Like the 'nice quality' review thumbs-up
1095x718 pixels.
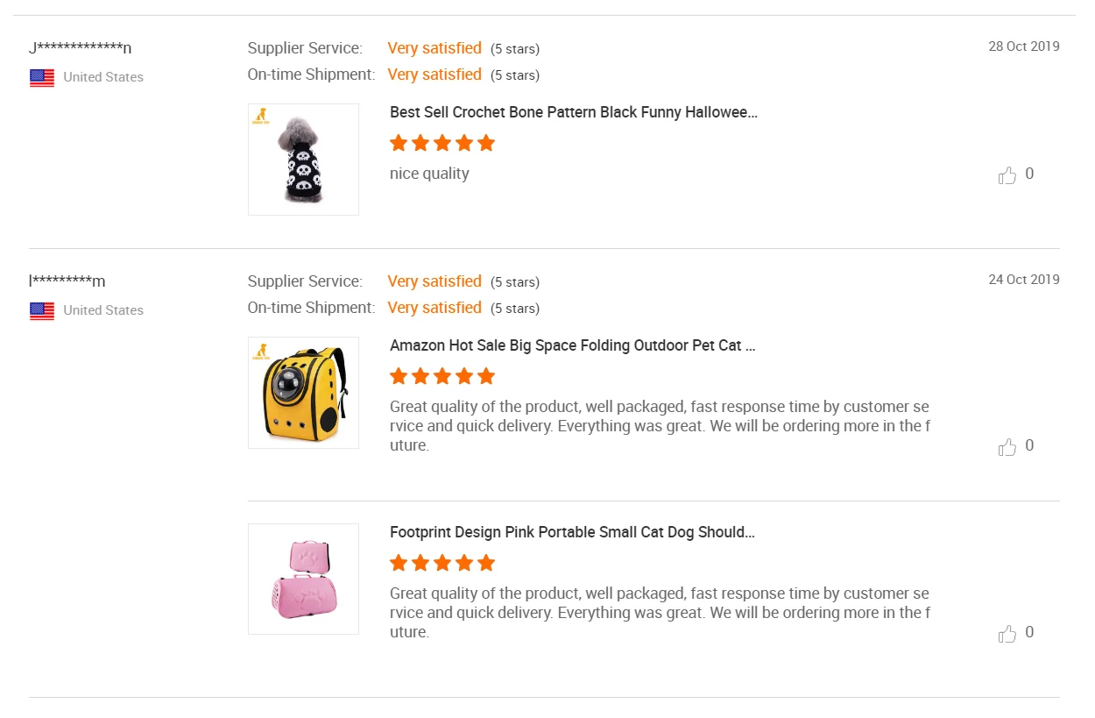(x=1007, y=174)
